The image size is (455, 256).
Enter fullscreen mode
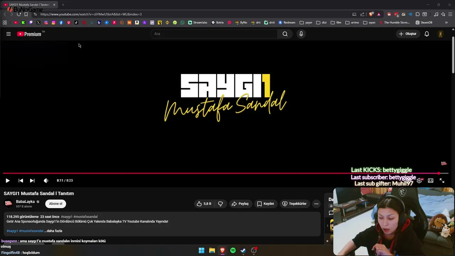point(442,181)
